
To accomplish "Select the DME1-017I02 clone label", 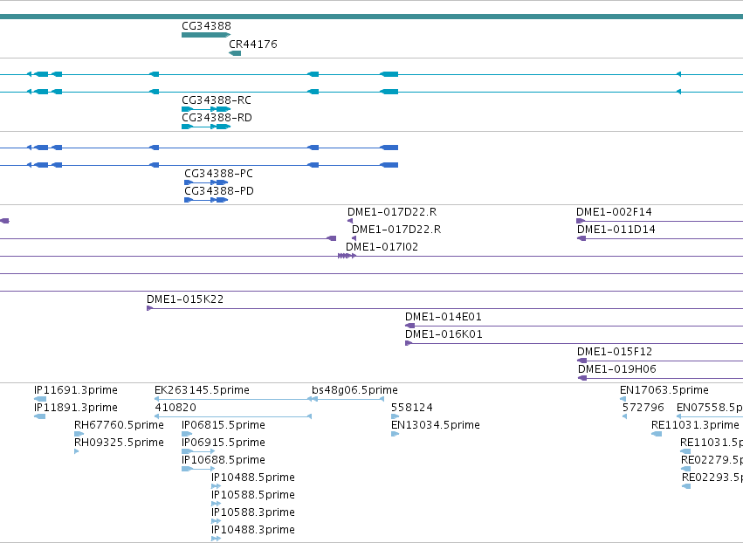I will 382,247.
